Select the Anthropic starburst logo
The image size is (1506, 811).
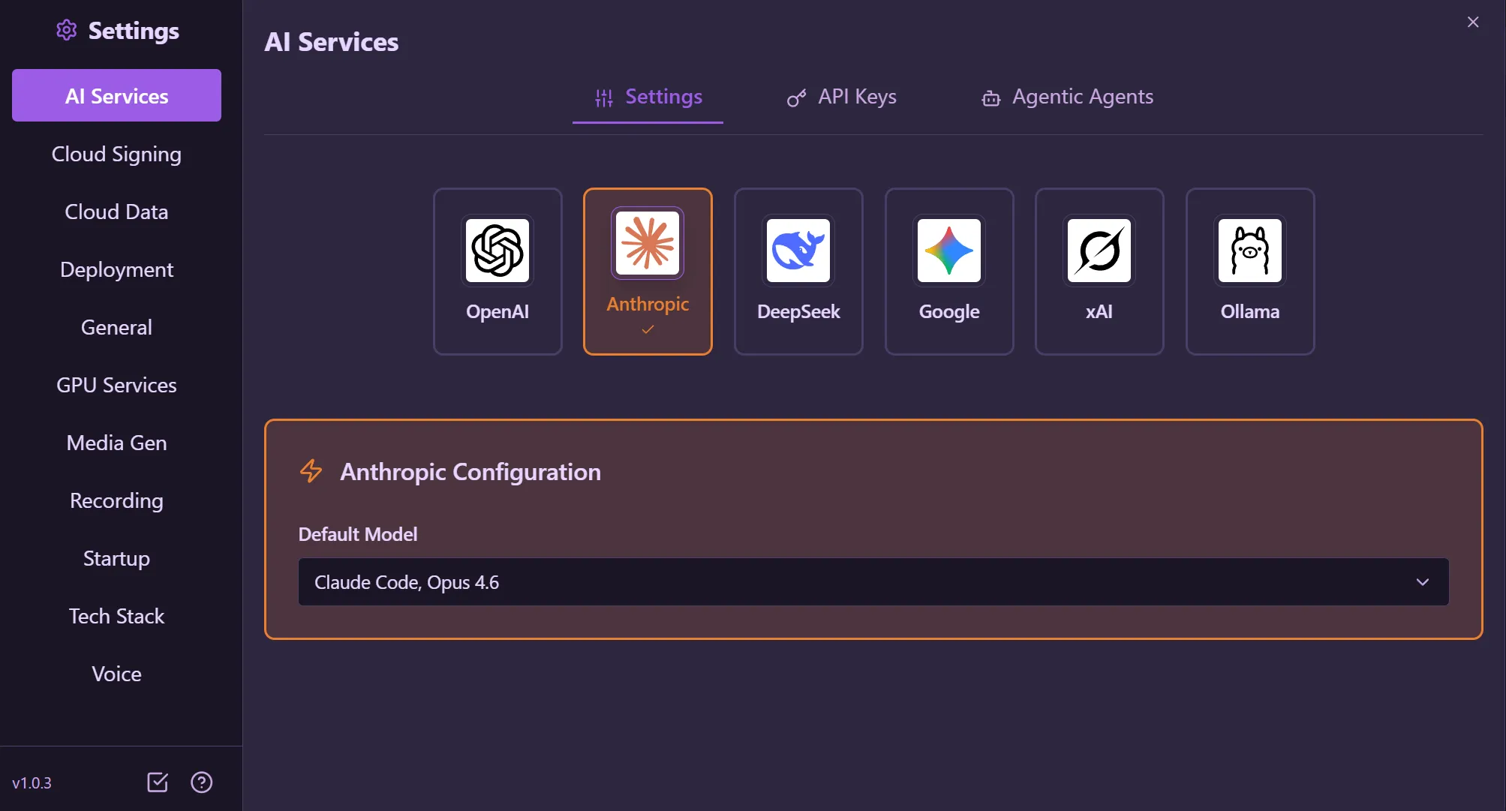coord(648,243)
